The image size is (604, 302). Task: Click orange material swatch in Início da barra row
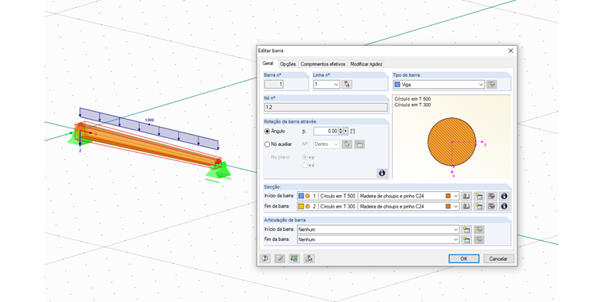(448, 196)
